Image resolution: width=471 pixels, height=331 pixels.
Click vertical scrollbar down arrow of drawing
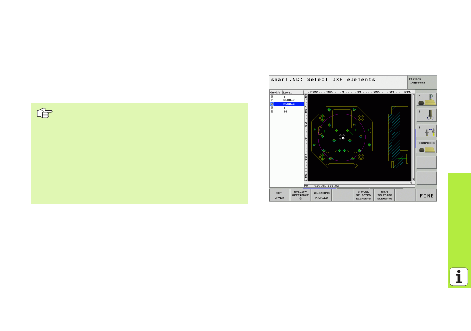pyautogui.click(x=413, y=179)
